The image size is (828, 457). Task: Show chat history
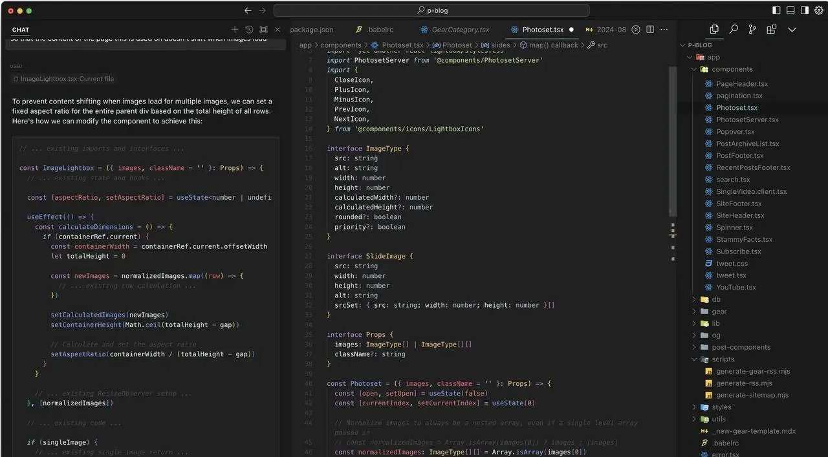pos(249,30)
